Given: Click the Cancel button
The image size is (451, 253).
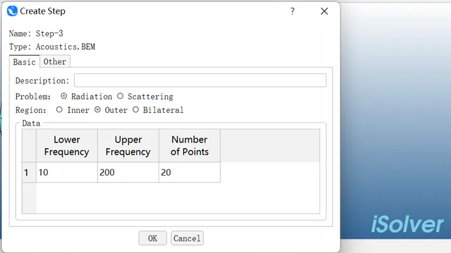Looking at the screenshot, I should [187, 238].
